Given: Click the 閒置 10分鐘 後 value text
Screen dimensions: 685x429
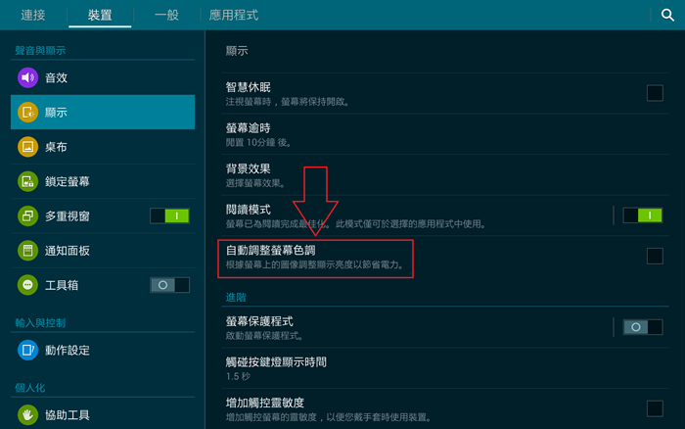Looking at the screenshot, I should 258,143.
